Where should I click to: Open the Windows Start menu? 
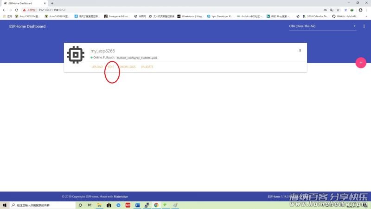(x=5, y=205)
